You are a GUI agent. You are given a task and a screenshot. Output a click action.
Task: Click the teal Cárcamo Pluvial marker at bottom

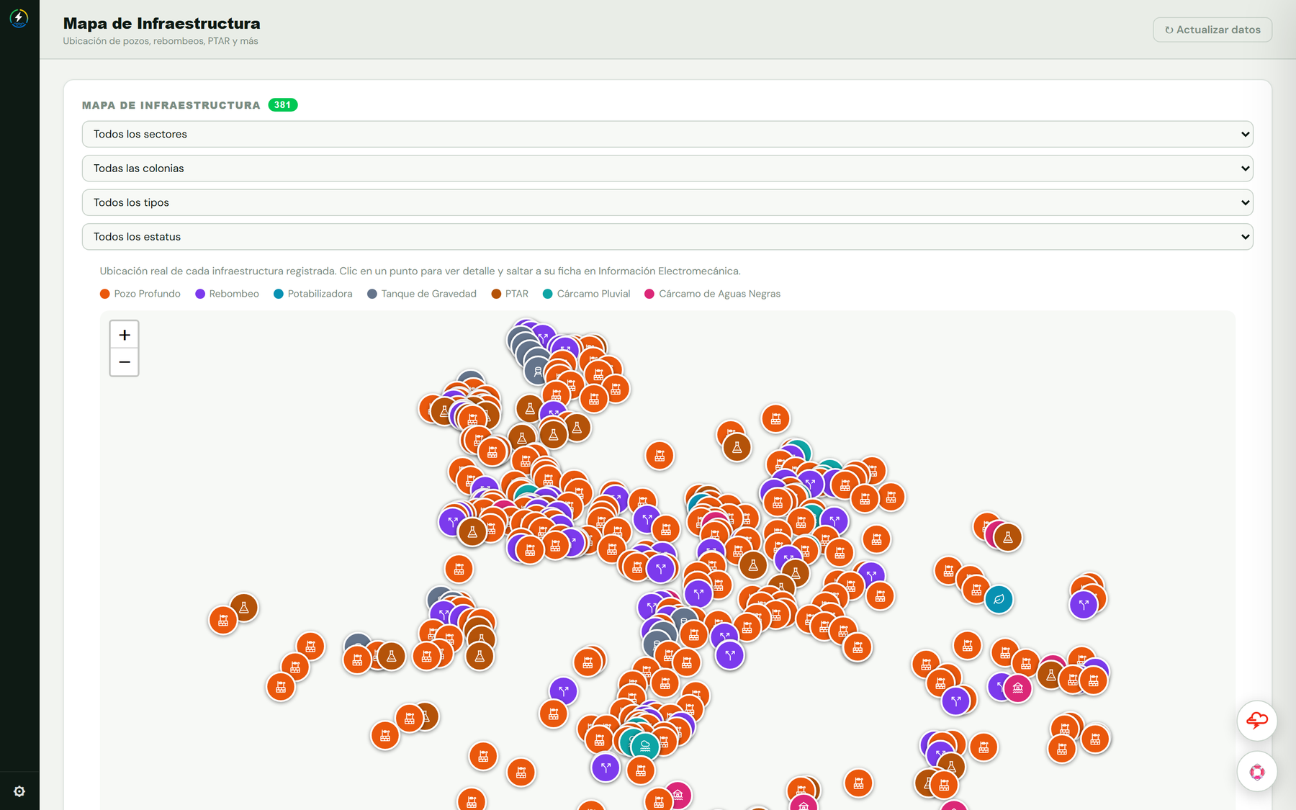tap(645, 746)
